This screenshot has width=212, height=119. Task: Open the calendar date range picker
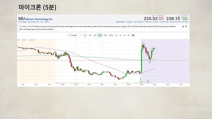(x=133, y=35)
